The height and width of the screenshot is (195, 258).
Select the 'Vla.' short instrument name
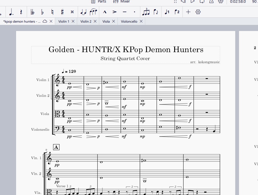click(38, 193)
